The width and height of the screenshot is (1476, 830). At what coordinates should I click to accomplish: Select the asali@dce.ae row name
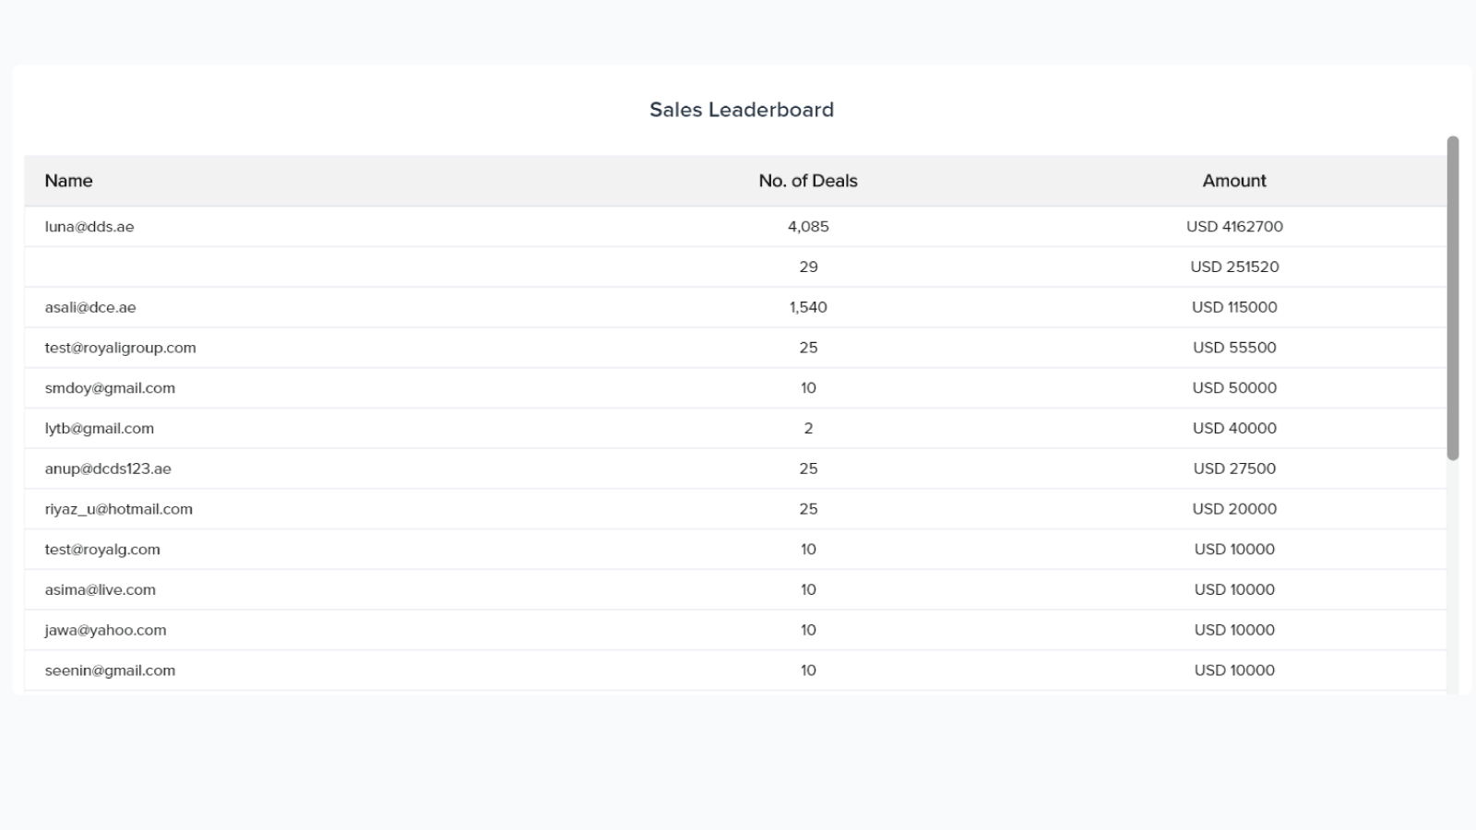click(x=90, y=308)
